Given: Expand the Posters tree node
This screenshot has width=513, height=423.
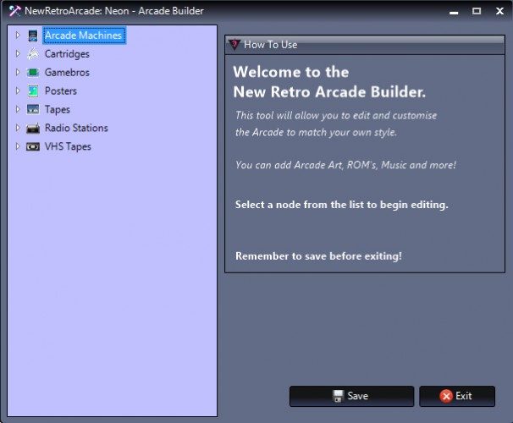Looking at the screenshot, I should coord(17,91).
